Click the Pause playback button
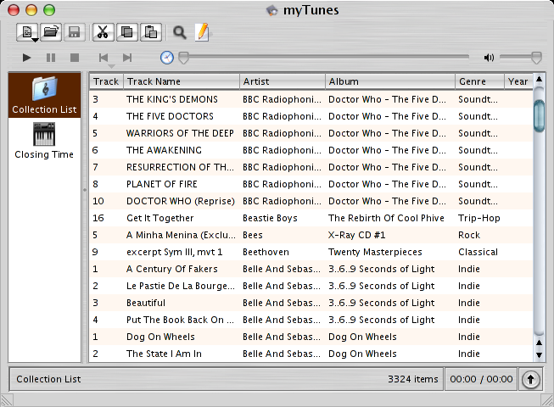 (x=51, y=58)
